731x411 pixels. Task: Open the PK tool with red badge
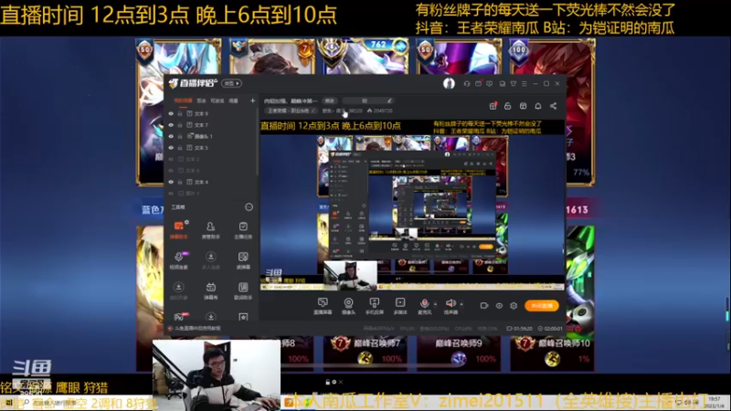pos(180,316)
